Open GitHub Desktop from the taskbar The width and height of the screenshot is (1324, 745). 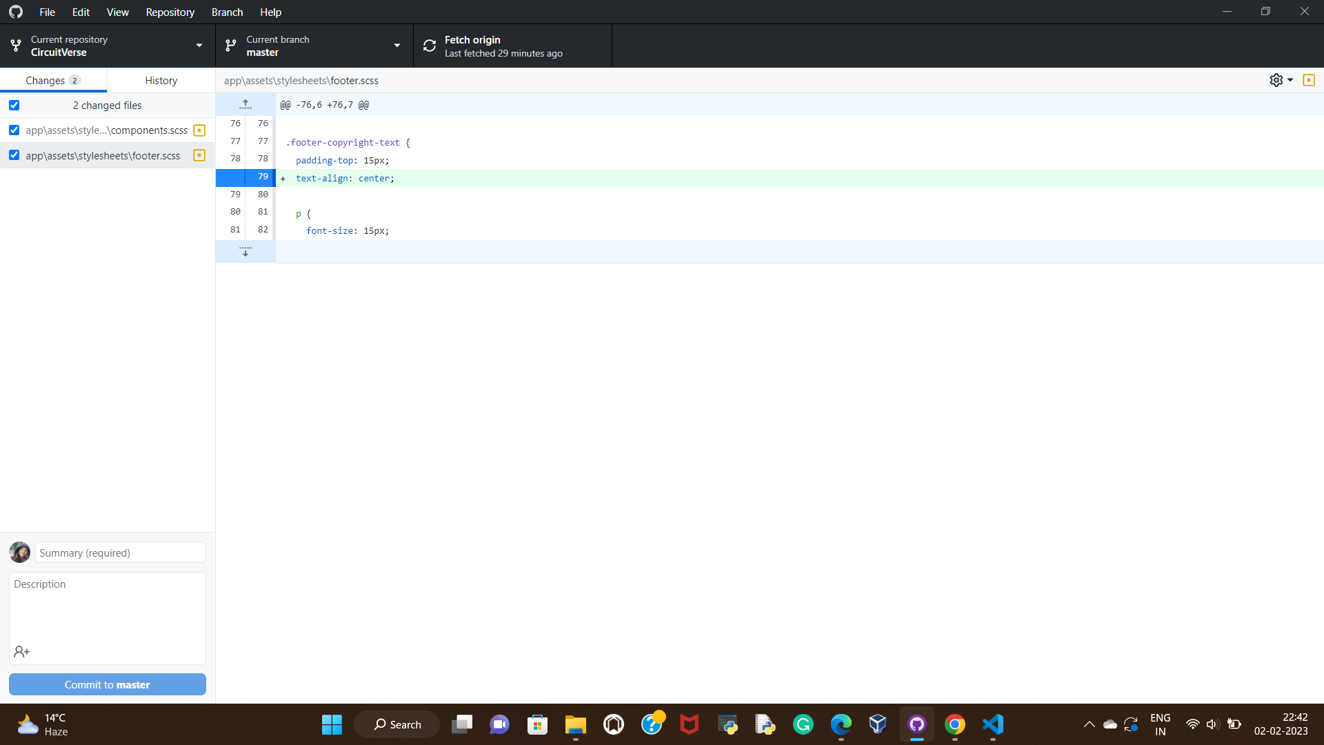tap(916, 724)
